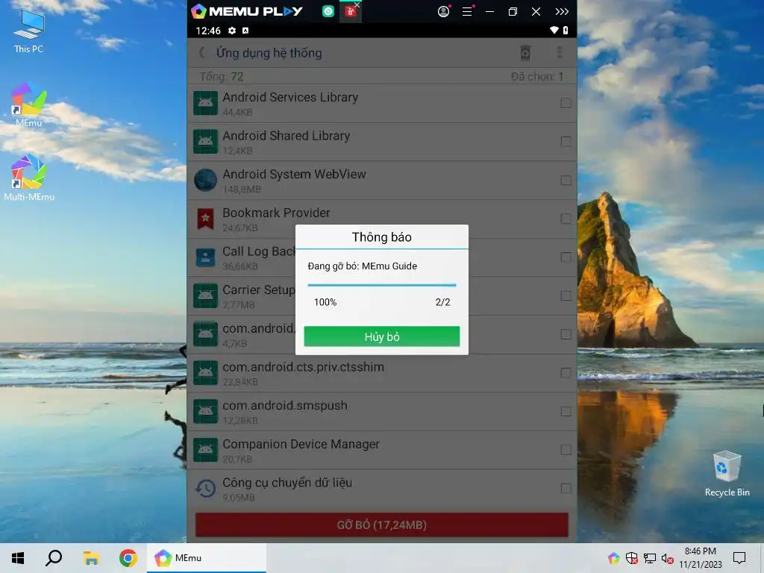Click the battery icon in Android status bar
This screenshot has width=764, height=573.
click(x=566, y=30)
